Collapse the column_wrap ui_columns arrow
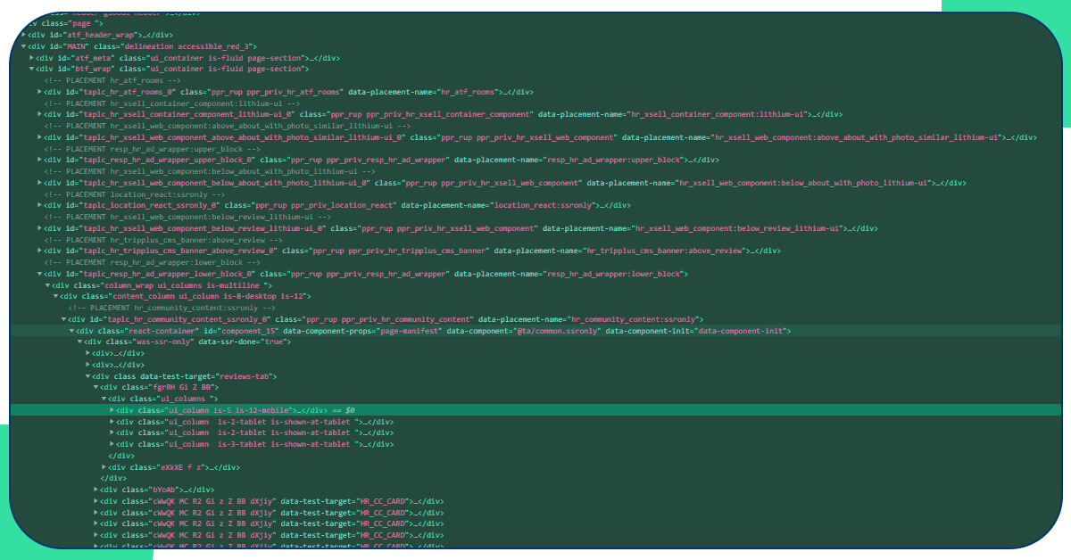1071x560 pixels. click(48, 285)
